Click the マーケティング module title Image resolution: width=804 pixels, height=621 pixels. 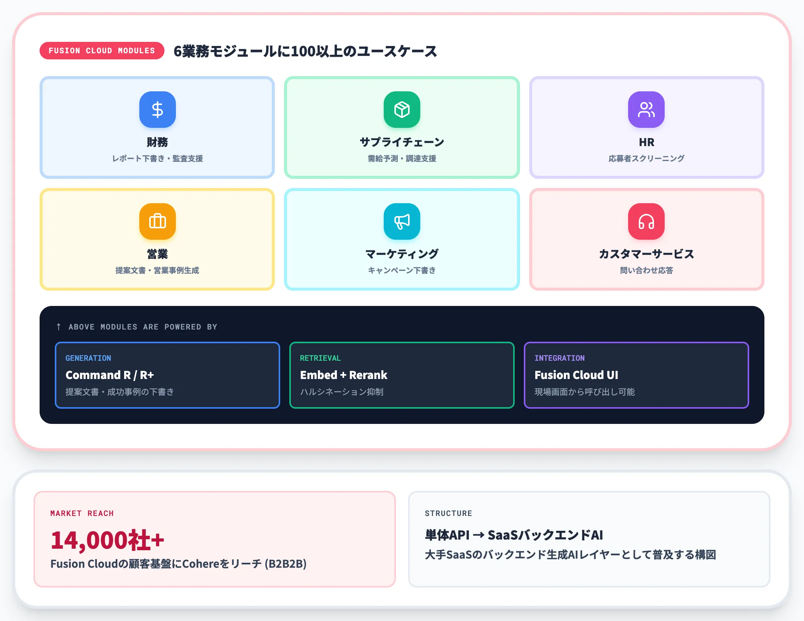[x=402, y=254]
